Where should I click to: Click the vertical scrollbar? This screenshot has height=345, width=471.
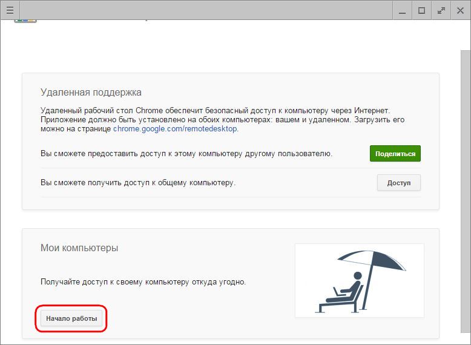click(x=466, y=191)
